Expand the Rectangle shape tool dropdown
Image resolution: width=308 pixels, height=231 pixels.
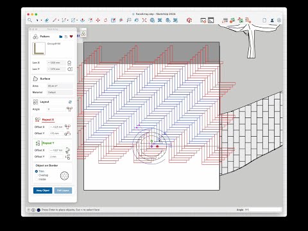pos(77,21)
